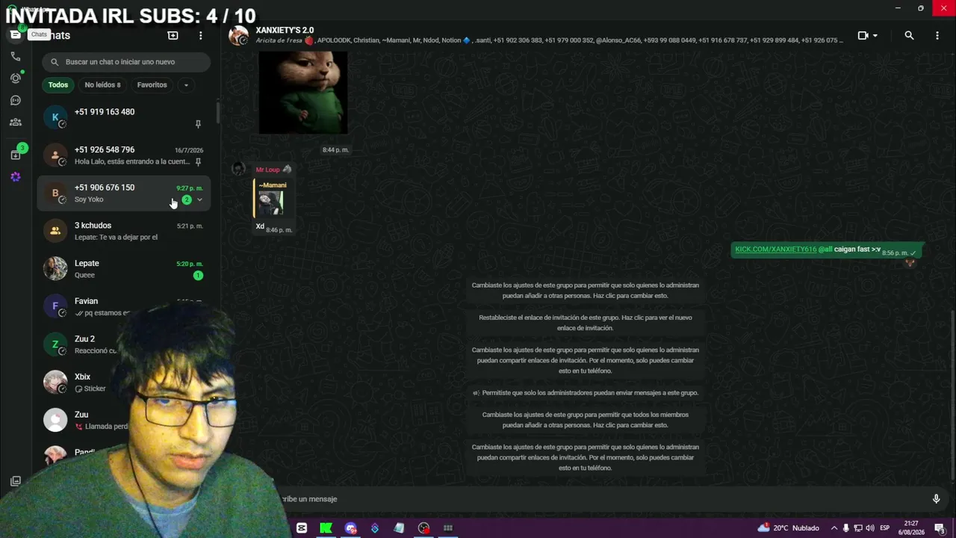The height and width of the screenshot is (538, 956).
Task: Open the KICK.COM/XANXIETY616 link
Action: (x=776, y=249)
